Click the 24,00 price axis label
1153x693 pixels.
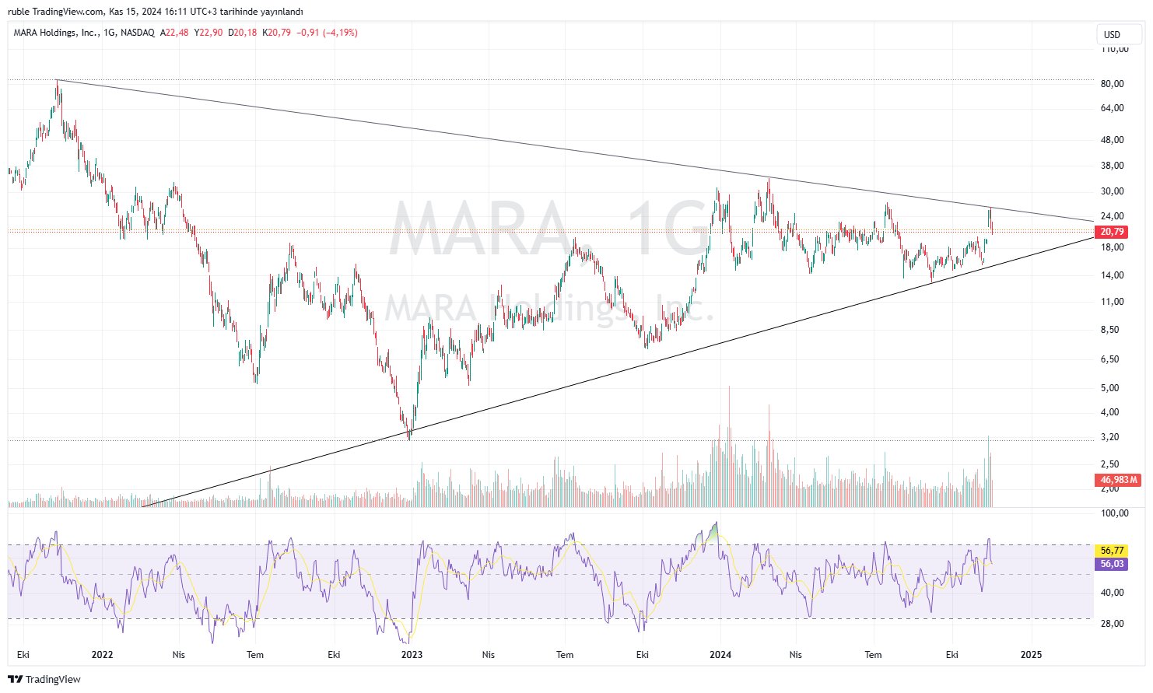pos(1113,216)
